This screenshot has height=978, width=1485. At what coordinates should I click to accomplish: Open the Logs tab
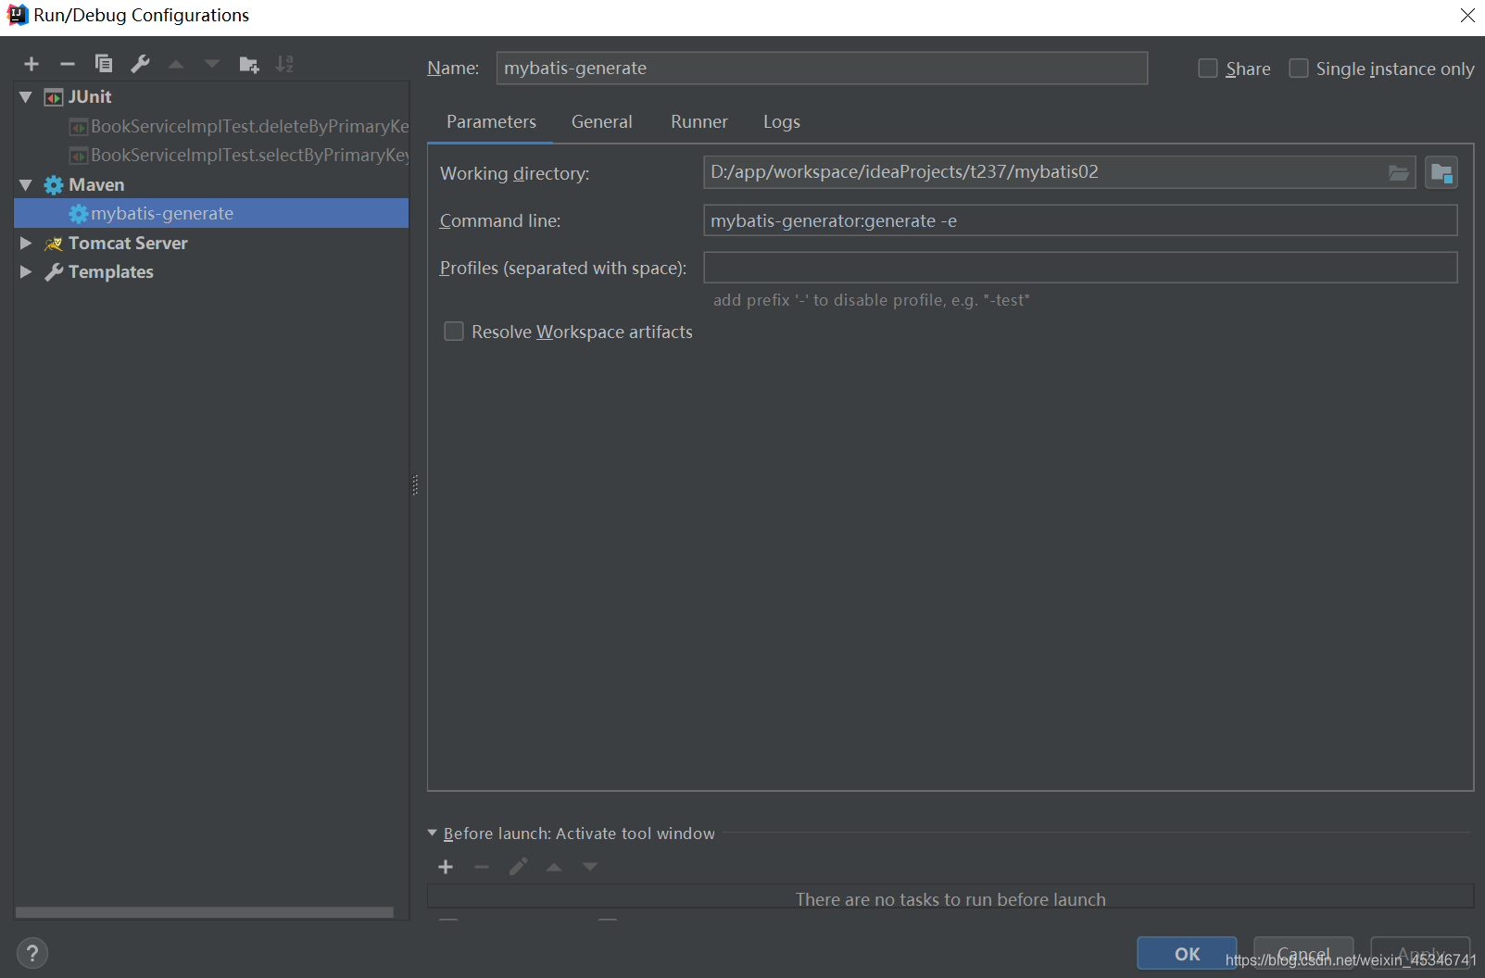coord(782,122)
